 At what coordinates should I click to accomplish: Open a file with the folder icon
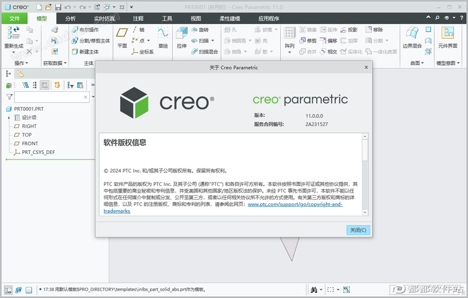point(49,7)
